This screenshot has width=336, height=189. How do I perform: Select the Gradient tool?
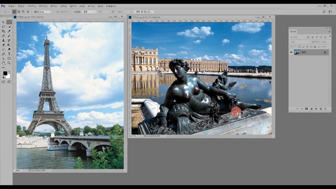9,45
